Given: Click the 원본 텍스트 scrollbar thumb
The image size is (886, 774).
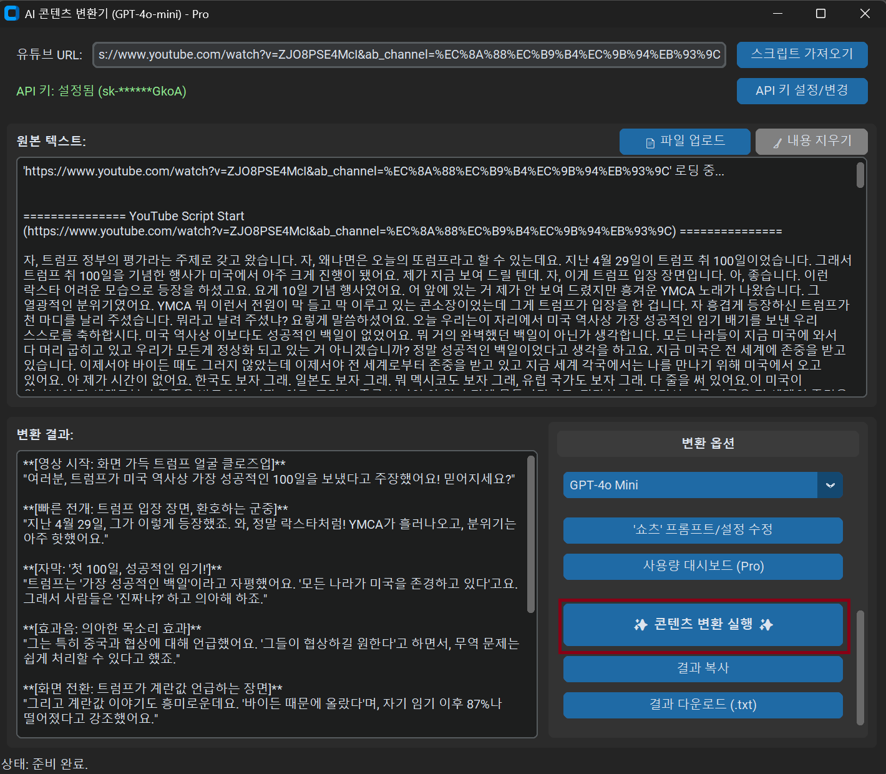Looking at the screenshot, I should pos(860,175).
